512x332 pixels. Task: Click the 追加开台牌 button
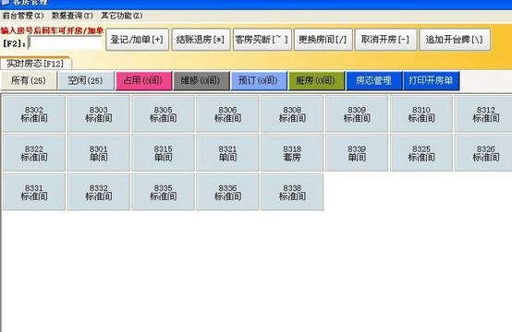point(455,40)
